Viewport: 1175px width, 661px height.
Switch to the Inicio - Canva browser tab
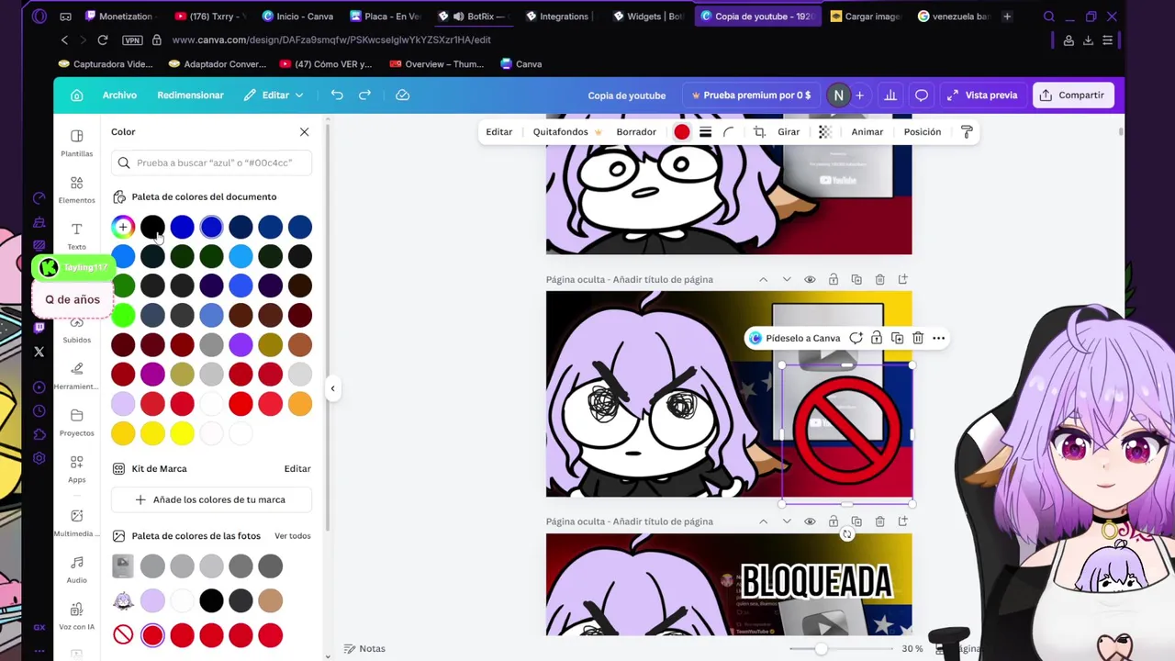pyautogui.click(x=297, y=17)
